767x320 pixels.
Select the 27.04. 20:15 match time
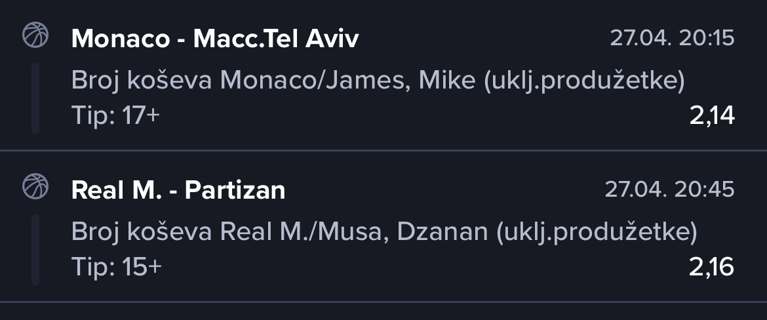tap(672, 38)
